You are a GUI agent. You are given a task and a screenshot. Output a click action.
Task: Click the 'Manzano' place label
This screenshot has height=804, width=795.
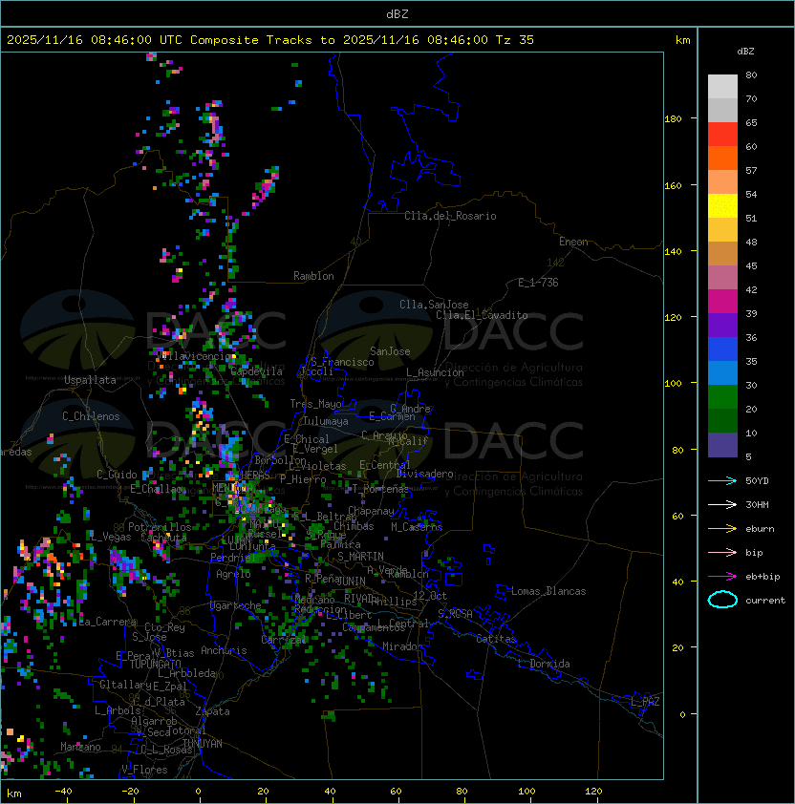tap(80, 747)
